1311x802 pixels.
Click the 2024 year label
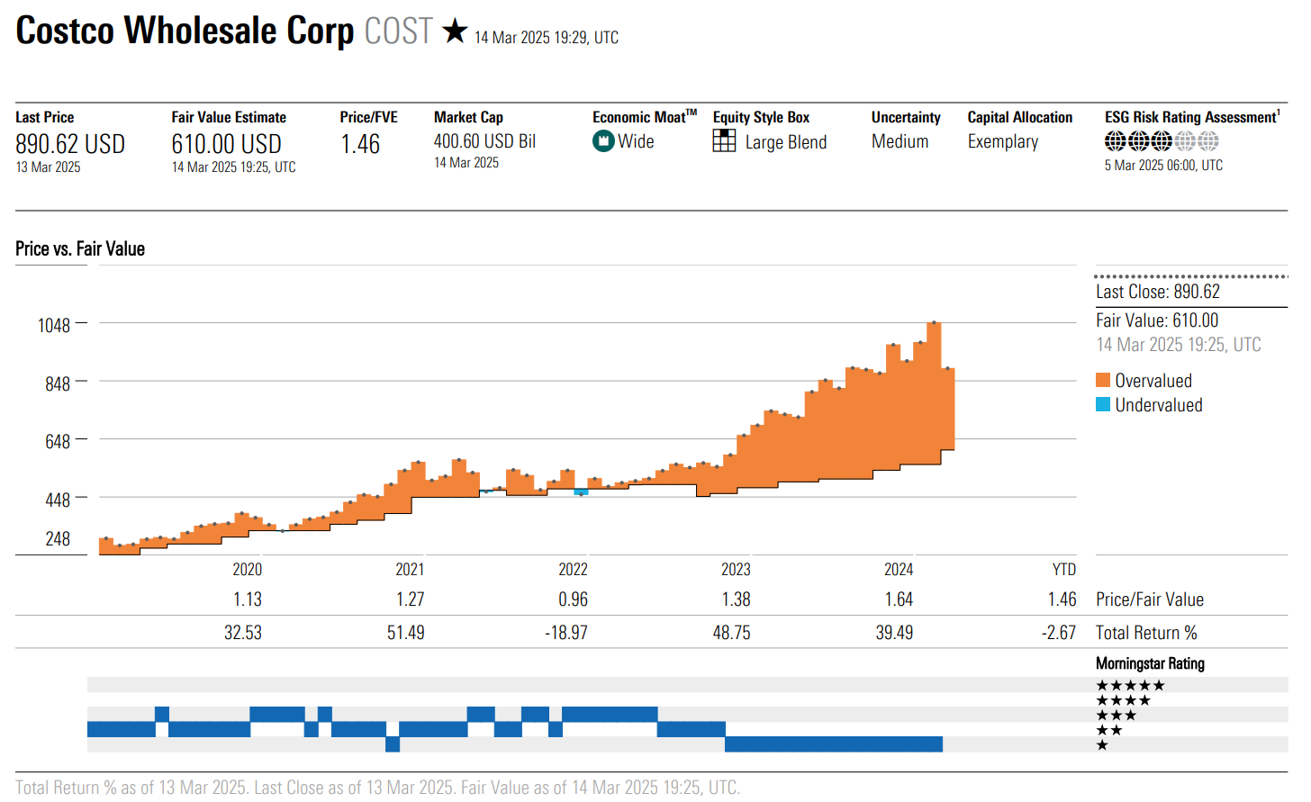point(899,570)
